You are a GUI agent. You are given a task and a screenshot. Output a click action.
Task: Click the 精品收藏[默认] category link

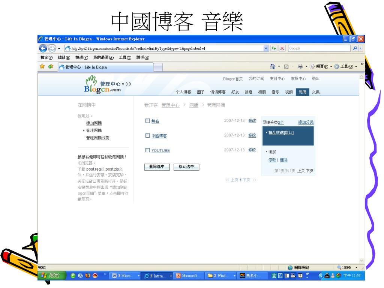pos(281,133)
